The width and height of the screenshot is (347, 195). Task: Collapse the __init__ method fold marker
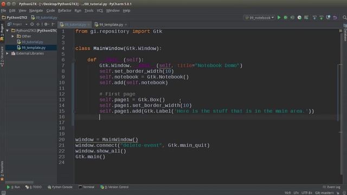pyautogui.click(x=74, y=60)
